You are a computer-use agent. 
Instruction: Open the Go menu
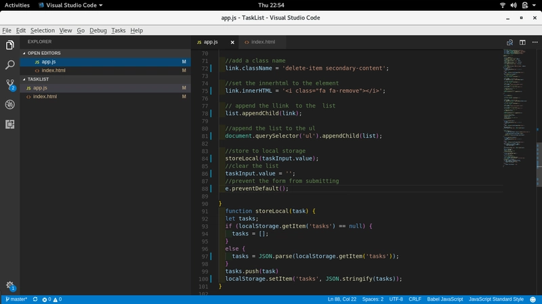81,30
